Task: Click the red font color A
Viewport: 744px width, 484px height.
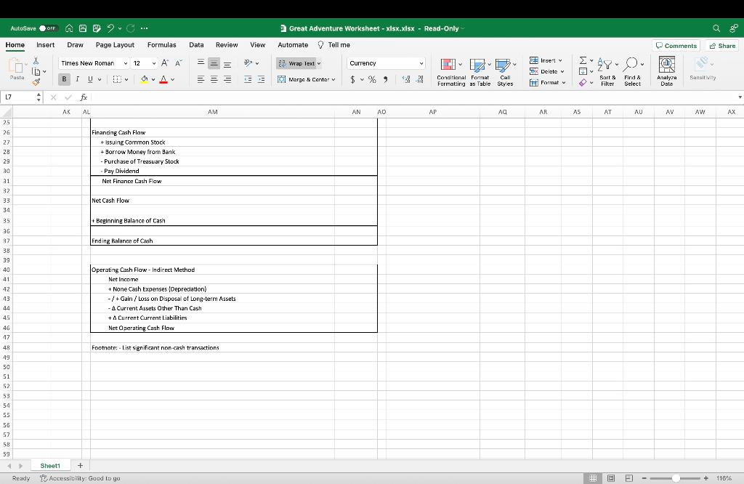Action: [x=163, y=79]
